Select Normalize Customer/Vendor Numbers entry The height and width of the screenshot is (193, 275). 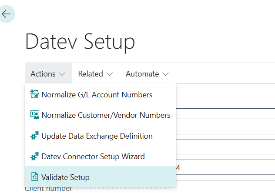(x=106, y=115)
